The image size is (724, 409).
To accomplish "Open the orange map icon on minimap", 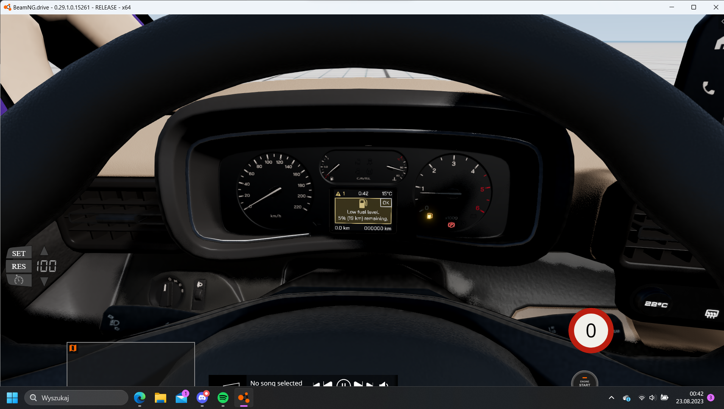I will (73, 348).
